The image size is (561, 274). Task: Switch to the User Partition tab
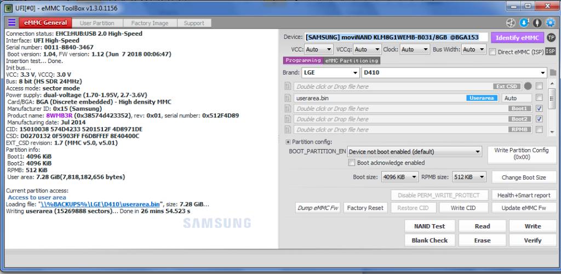(97, 23)
